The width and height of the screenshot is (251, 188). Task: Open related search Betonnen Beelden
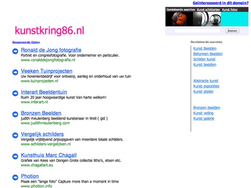click(x=208, y=54)
